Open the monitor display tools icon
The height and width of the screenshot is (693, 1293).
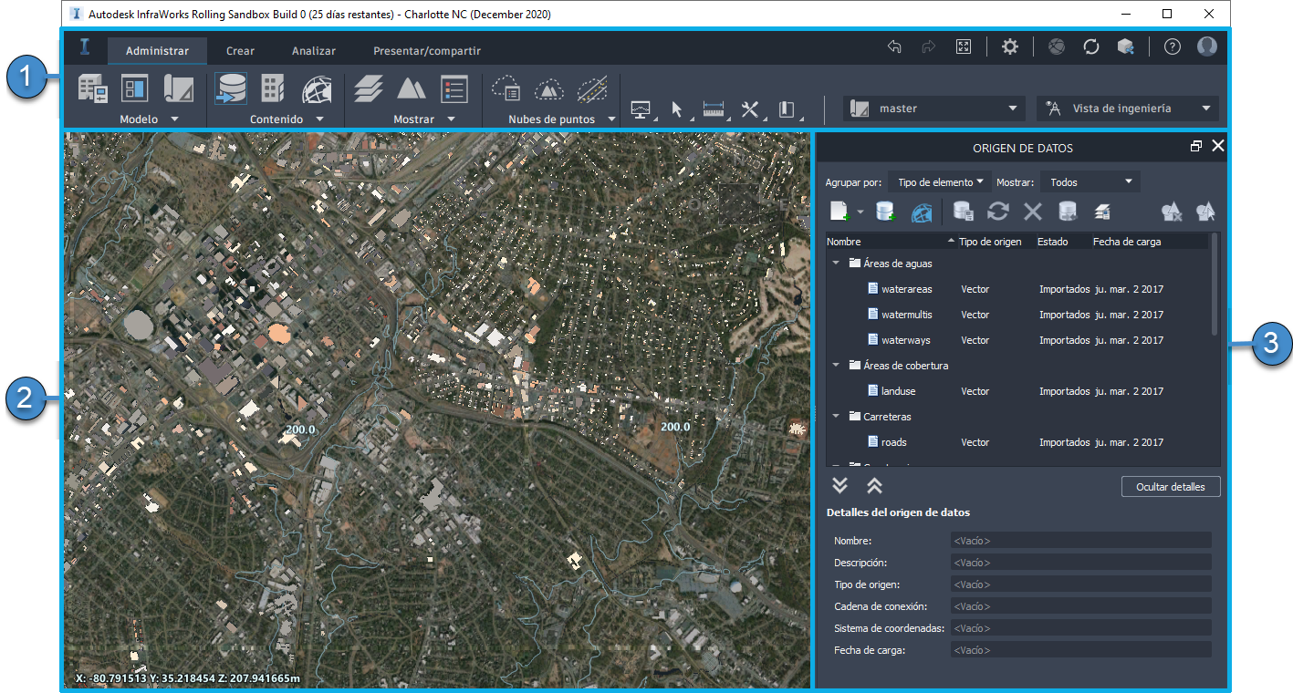[x=641, y=109]
